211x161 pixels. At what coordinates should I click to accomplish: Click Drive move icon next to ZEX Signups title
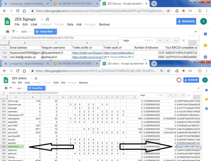47,19
